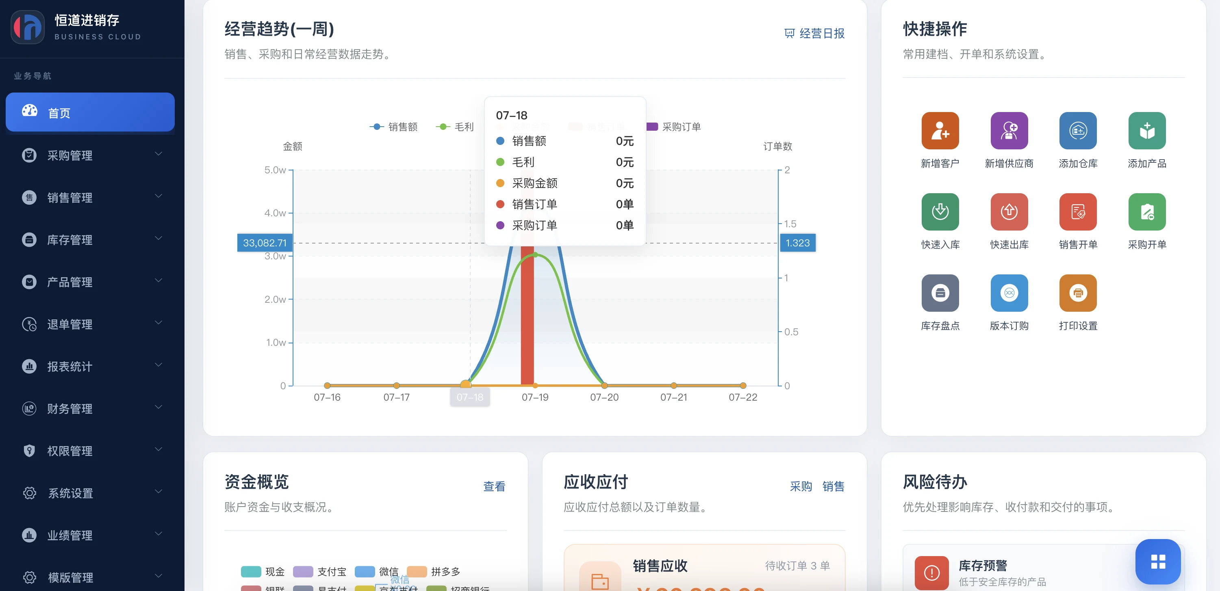Toggle the 支付宝 legend in 资金概览
Screen dimensions: 1220x591
(x=320, y=572)
